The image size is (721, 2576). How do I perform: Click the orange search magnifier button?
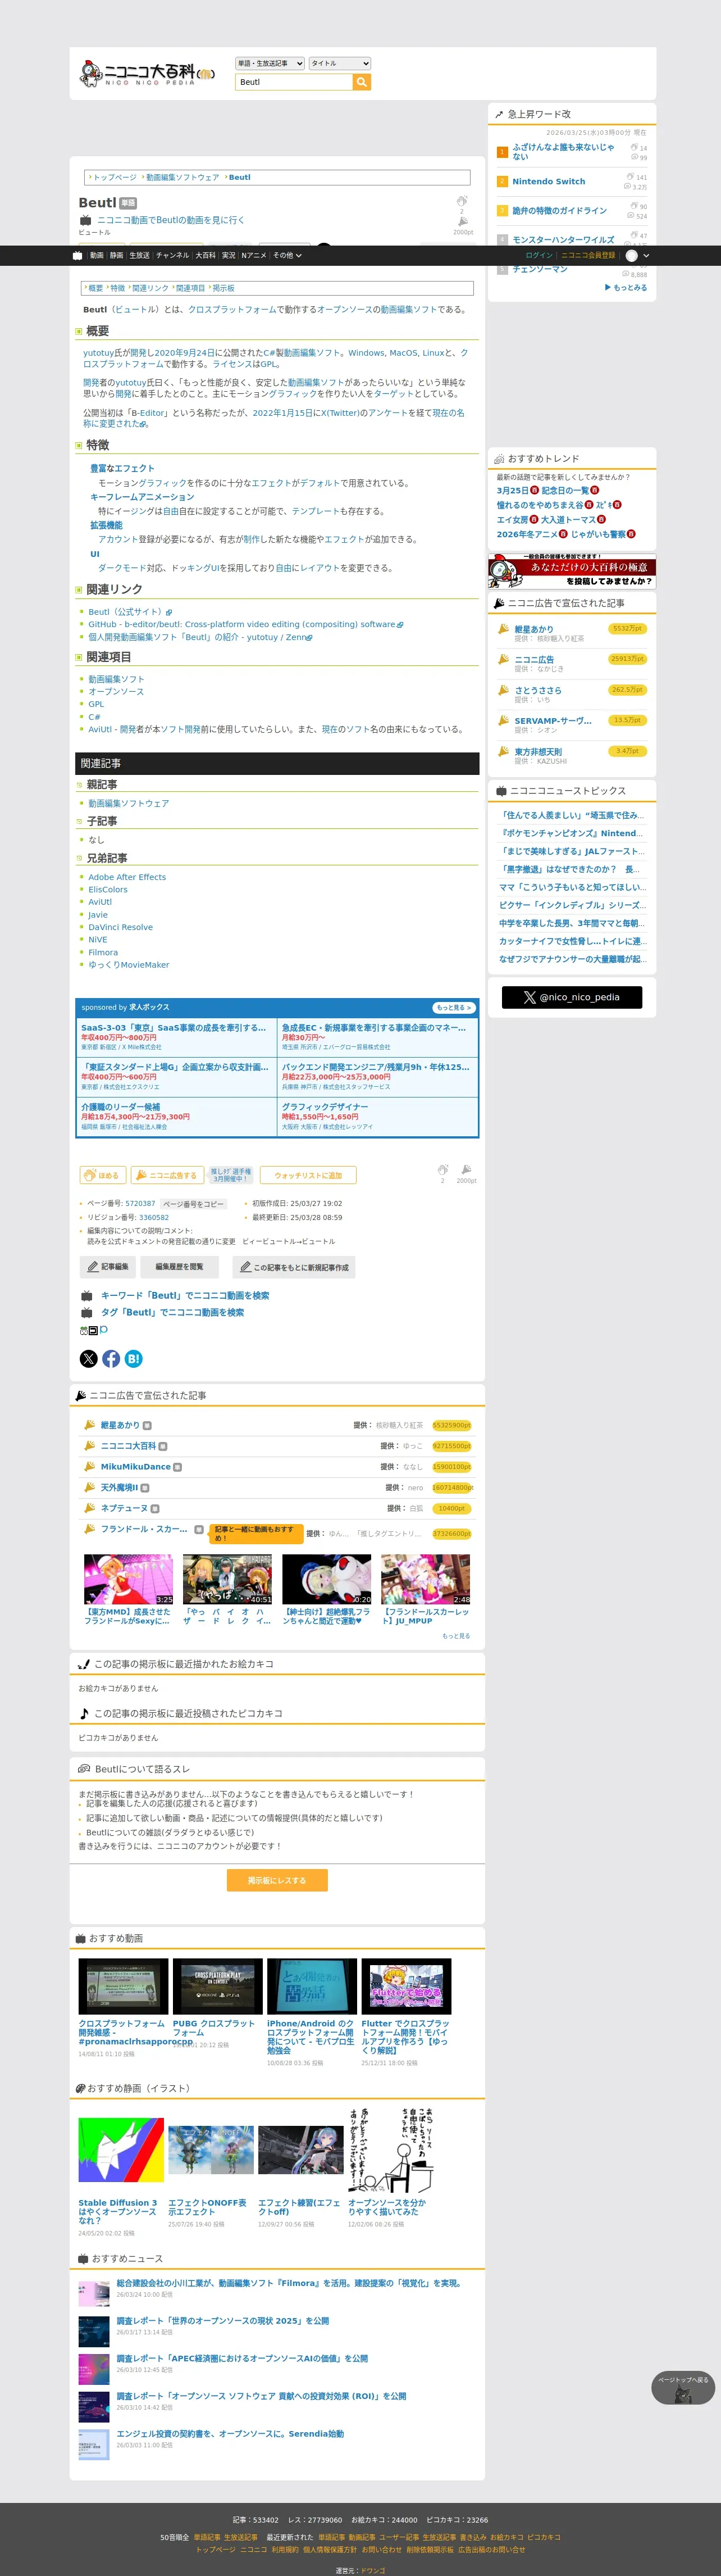tap(362, 82)
